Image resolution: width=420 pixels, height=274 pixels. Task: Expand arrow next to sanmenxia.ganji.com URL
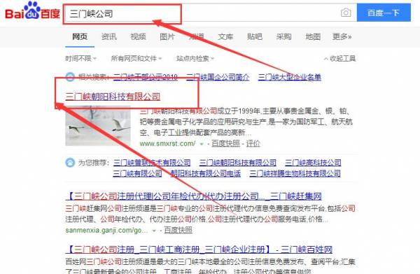click(x=154, y=231)
